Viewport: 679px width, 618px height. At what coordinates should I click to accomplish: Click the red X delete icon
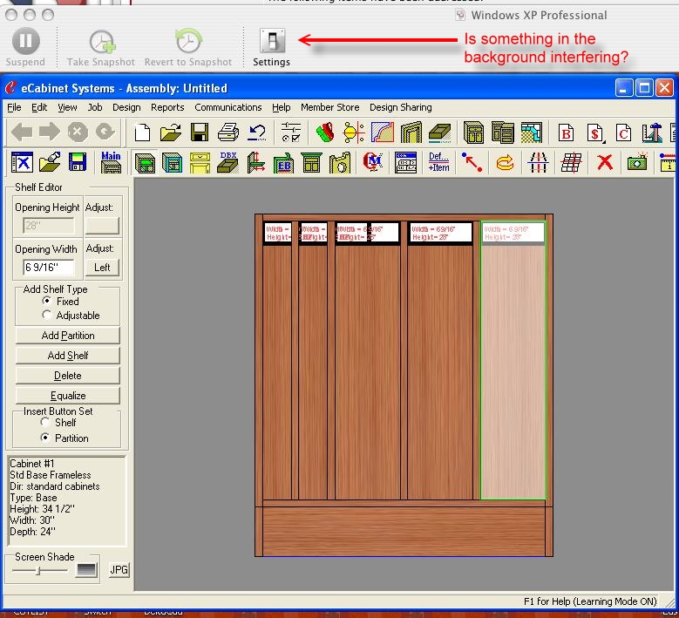point(605,163)
